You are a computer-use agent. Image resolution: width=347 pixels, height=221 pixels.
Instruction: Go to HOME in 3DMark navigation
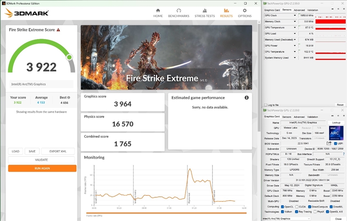click(158, 13)
